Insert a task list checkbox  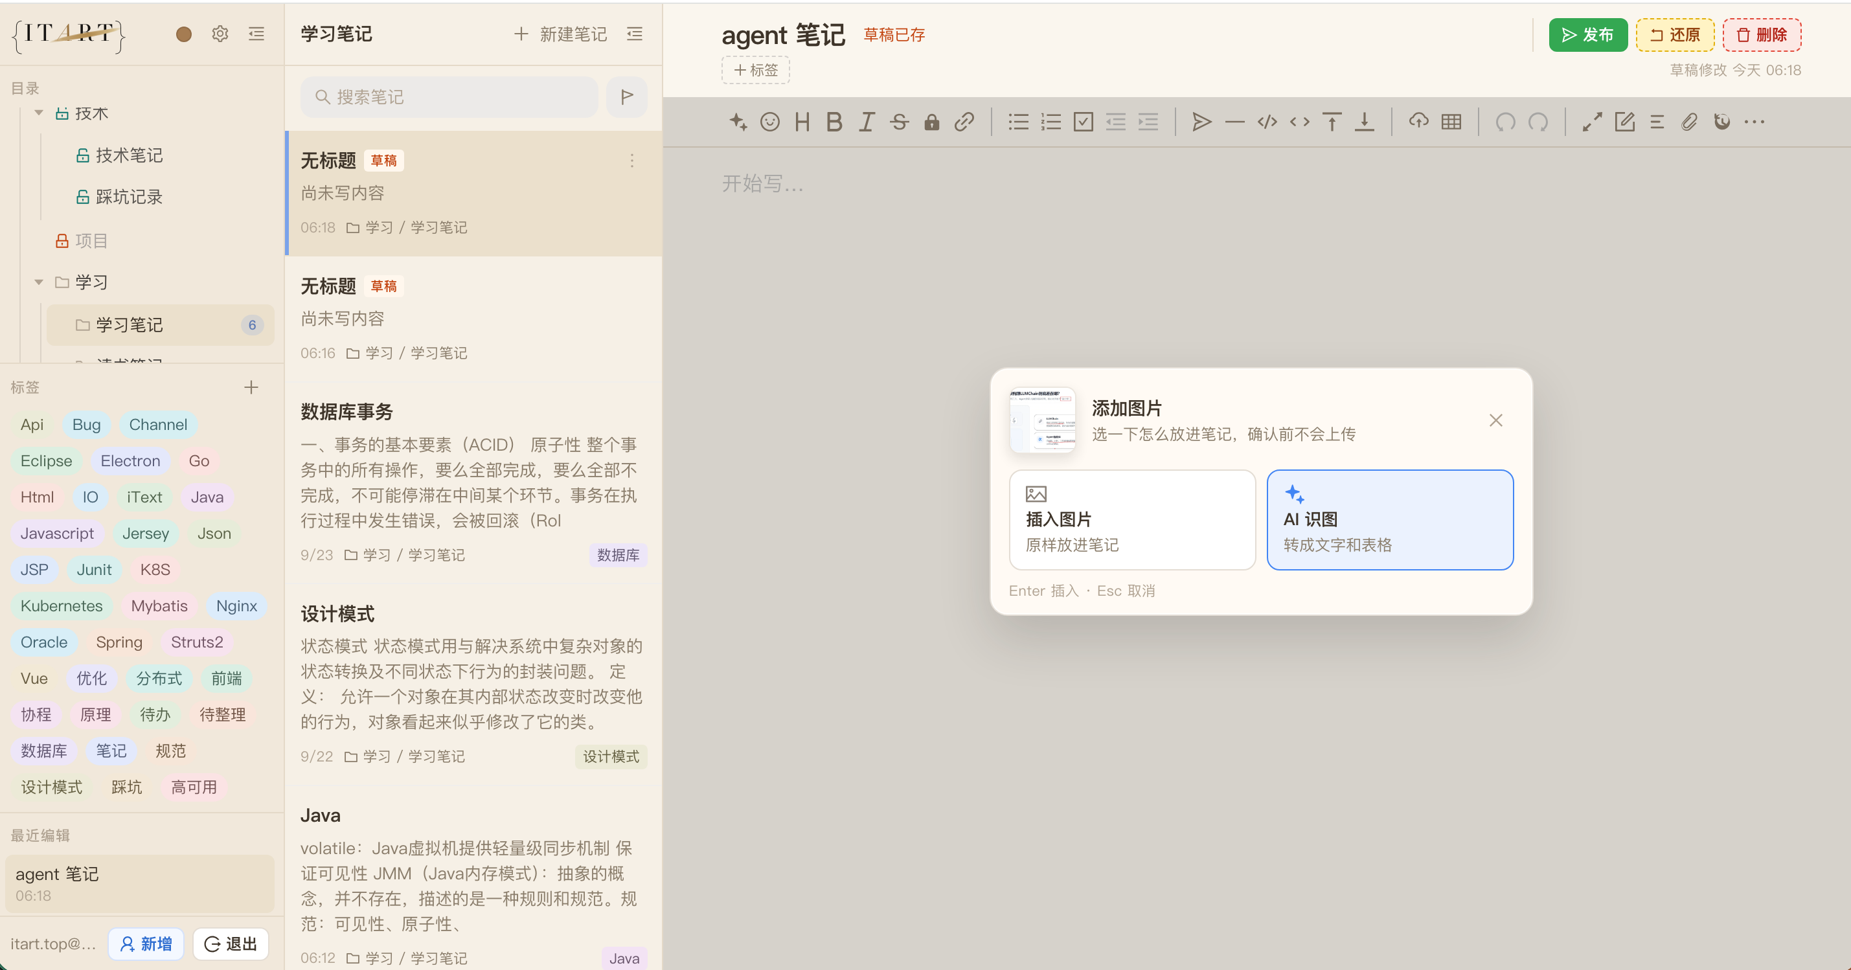(1084, 122)
